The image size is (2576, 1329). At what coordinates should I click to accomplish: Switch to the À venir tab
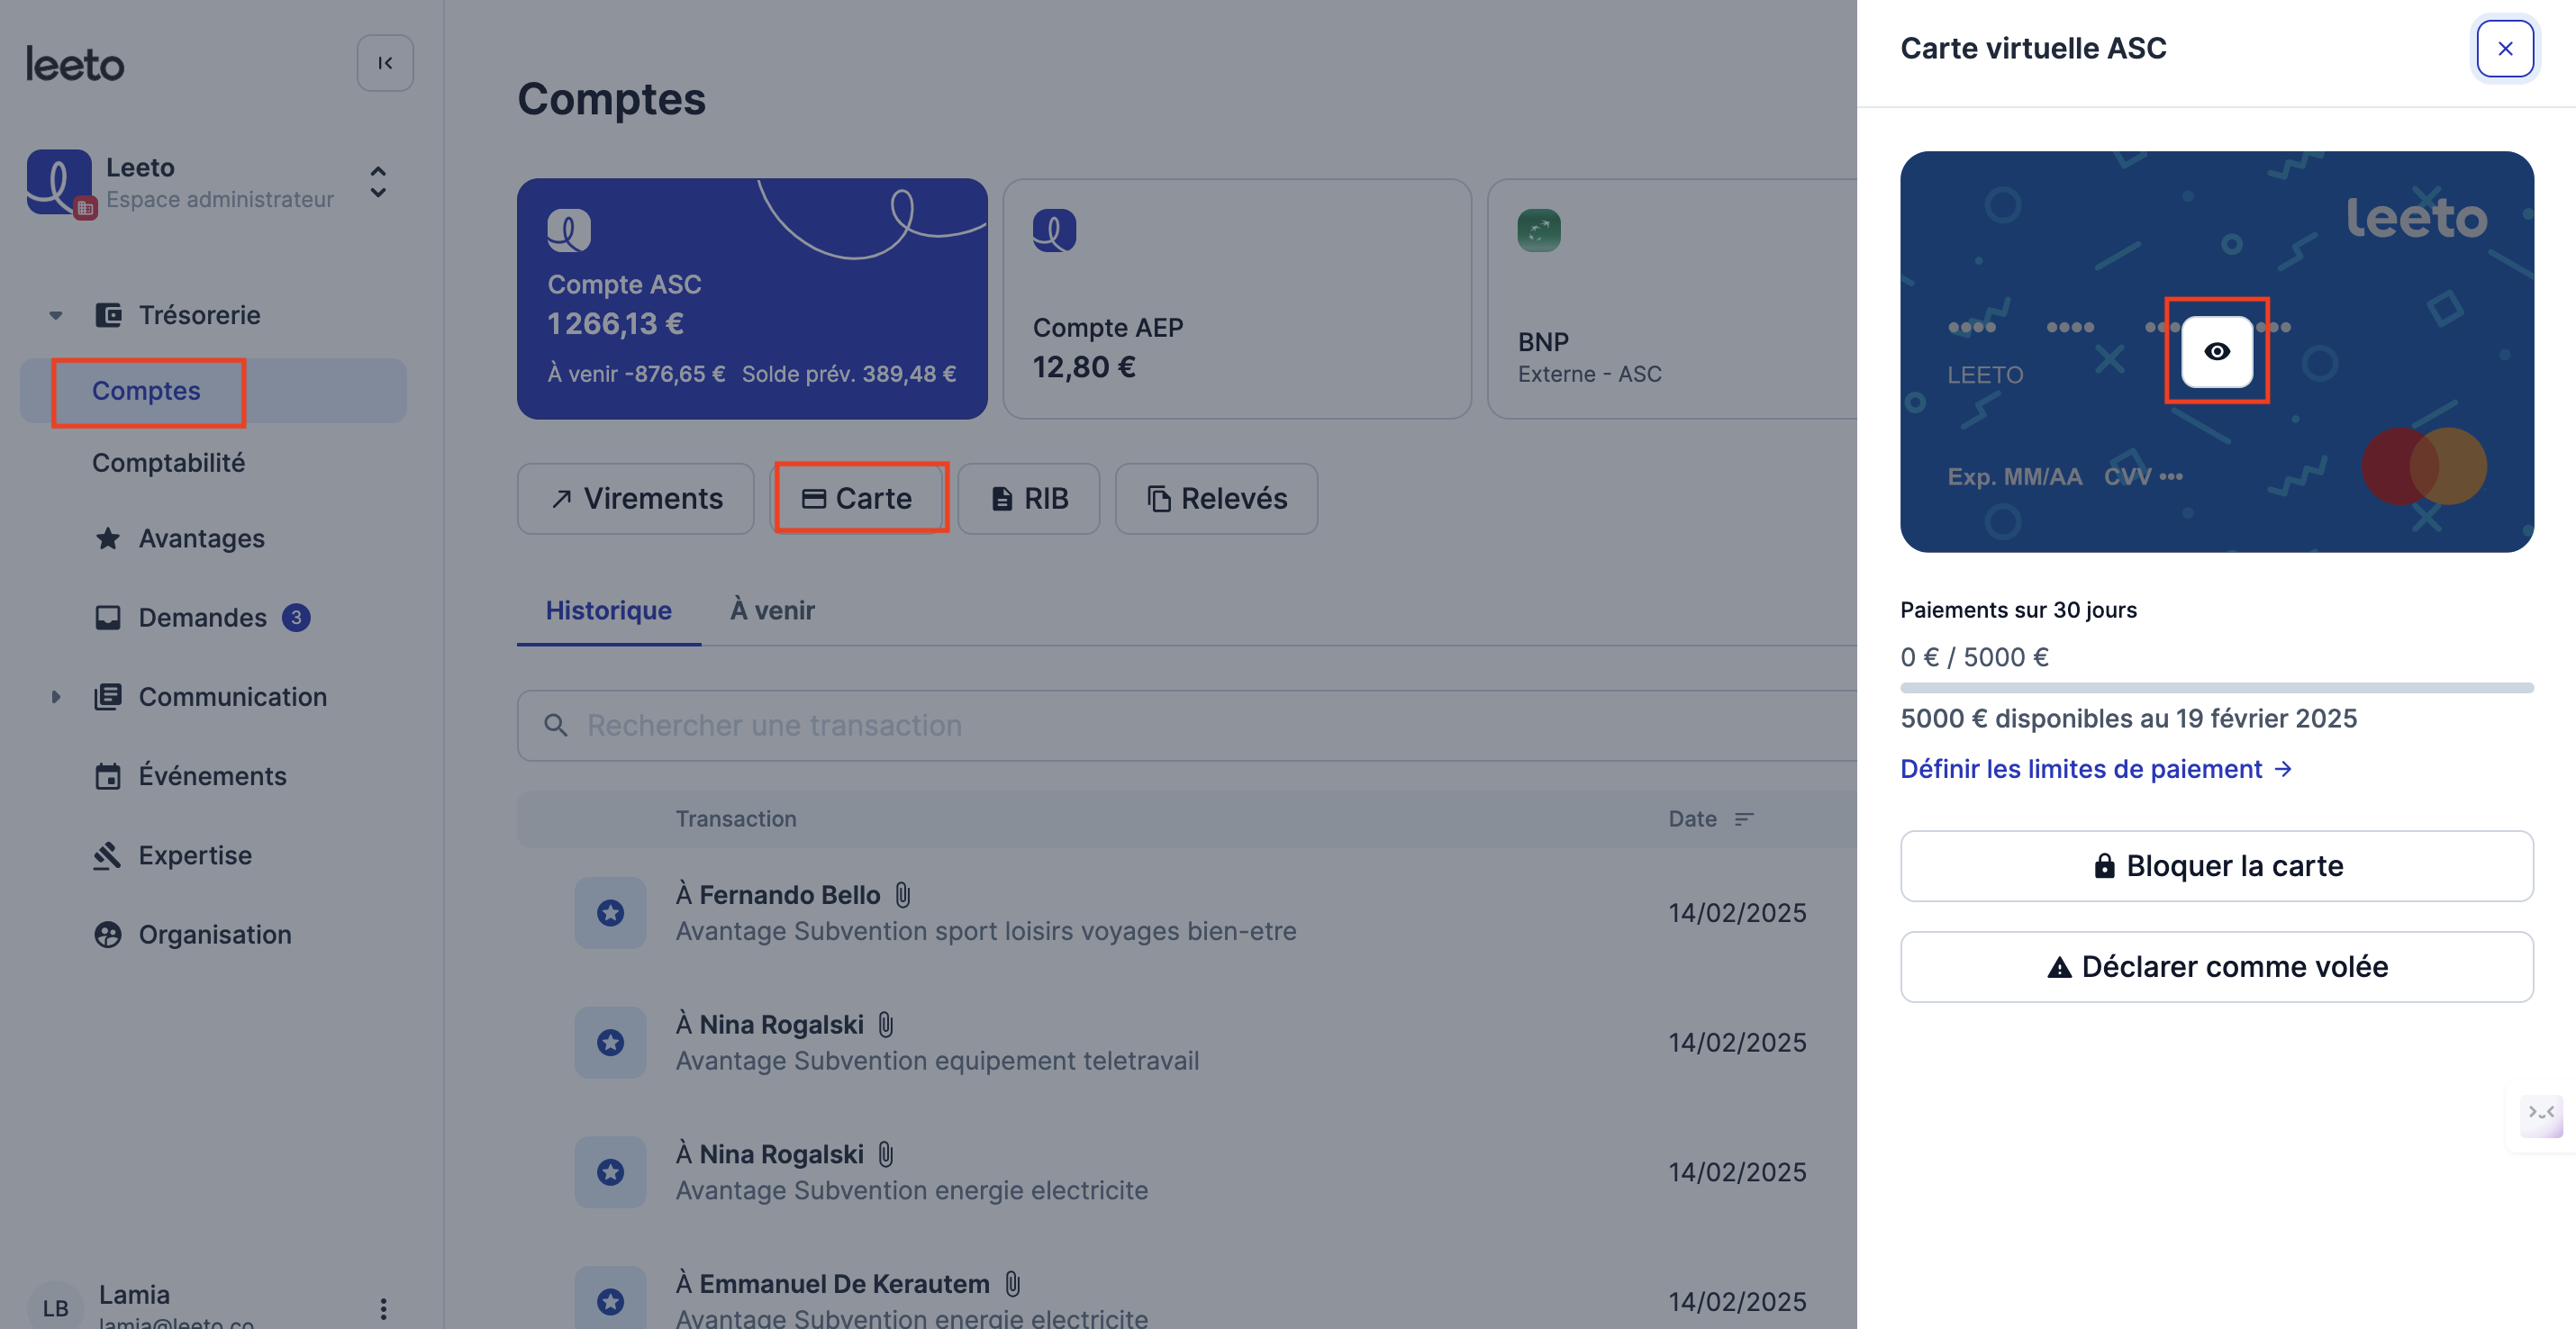click(x=772, y=610)
